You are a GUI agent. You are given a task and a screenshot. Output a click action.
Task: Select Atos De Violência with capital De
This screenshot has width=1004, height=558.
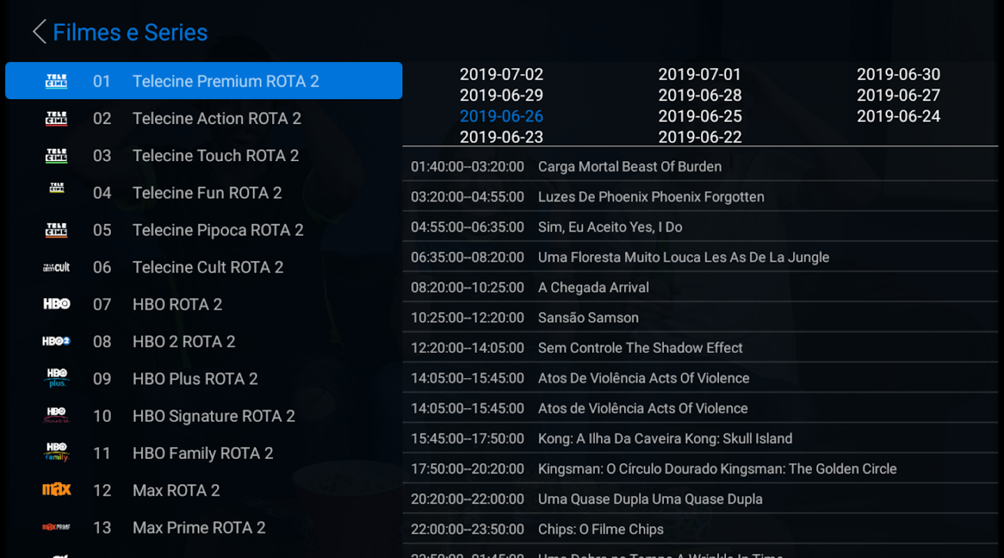pyautogui.click(x=700, y=378)
